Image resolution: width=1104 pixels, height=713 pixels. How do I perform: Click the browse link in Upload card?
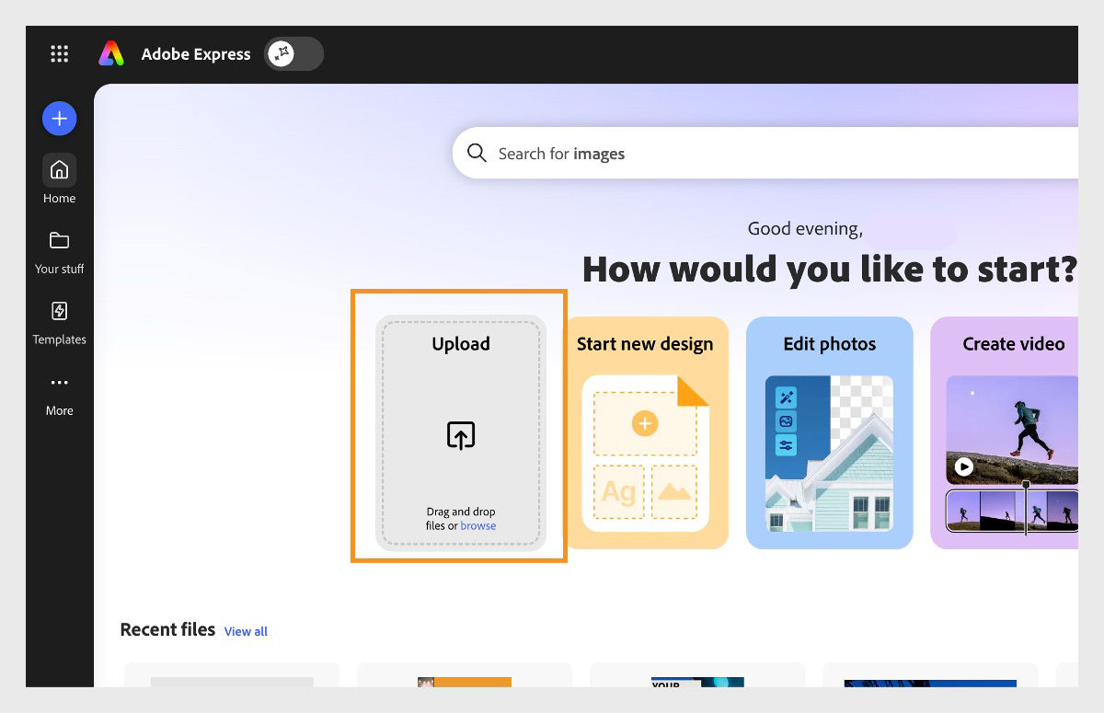pos(477,526)
